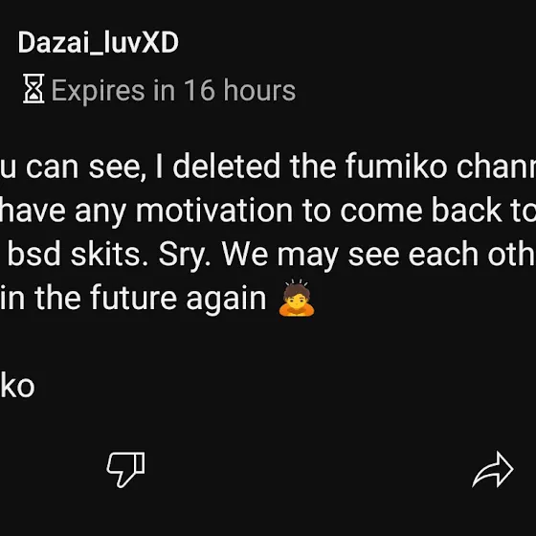Click the phrase 'in the future again'
536x536 pixels.
(x=133, y=299)
